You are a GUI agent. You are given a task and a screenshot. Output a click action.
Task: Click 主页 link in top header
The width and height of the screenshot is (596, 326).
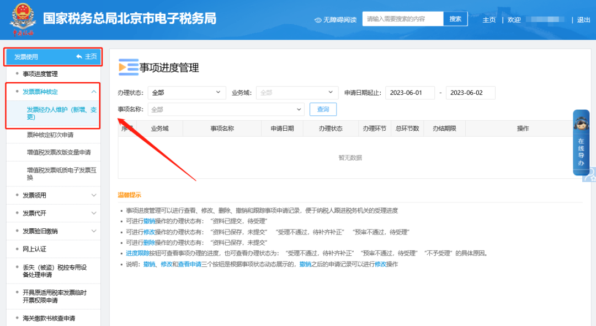point(489,20)
